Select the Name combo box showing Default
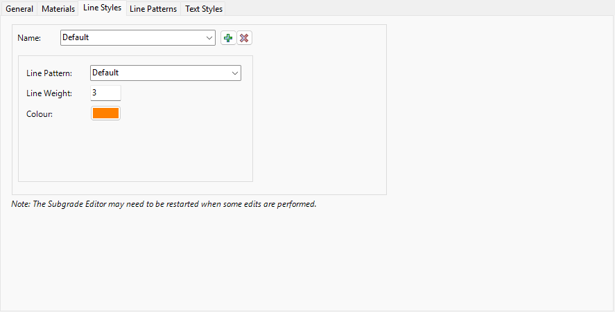Screen dimensions: 615x312 point(138,37)
